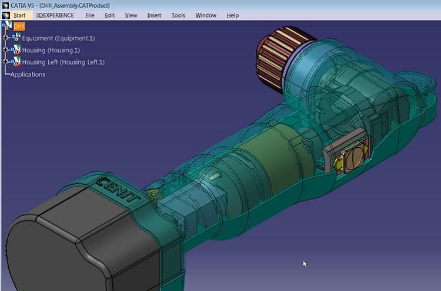Click the CATIA V5 title bar icon
The image size is (441, 291).
[5, 5]
